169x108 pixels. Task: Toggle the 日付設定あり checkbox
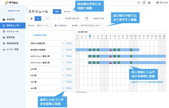pos(55,26)
